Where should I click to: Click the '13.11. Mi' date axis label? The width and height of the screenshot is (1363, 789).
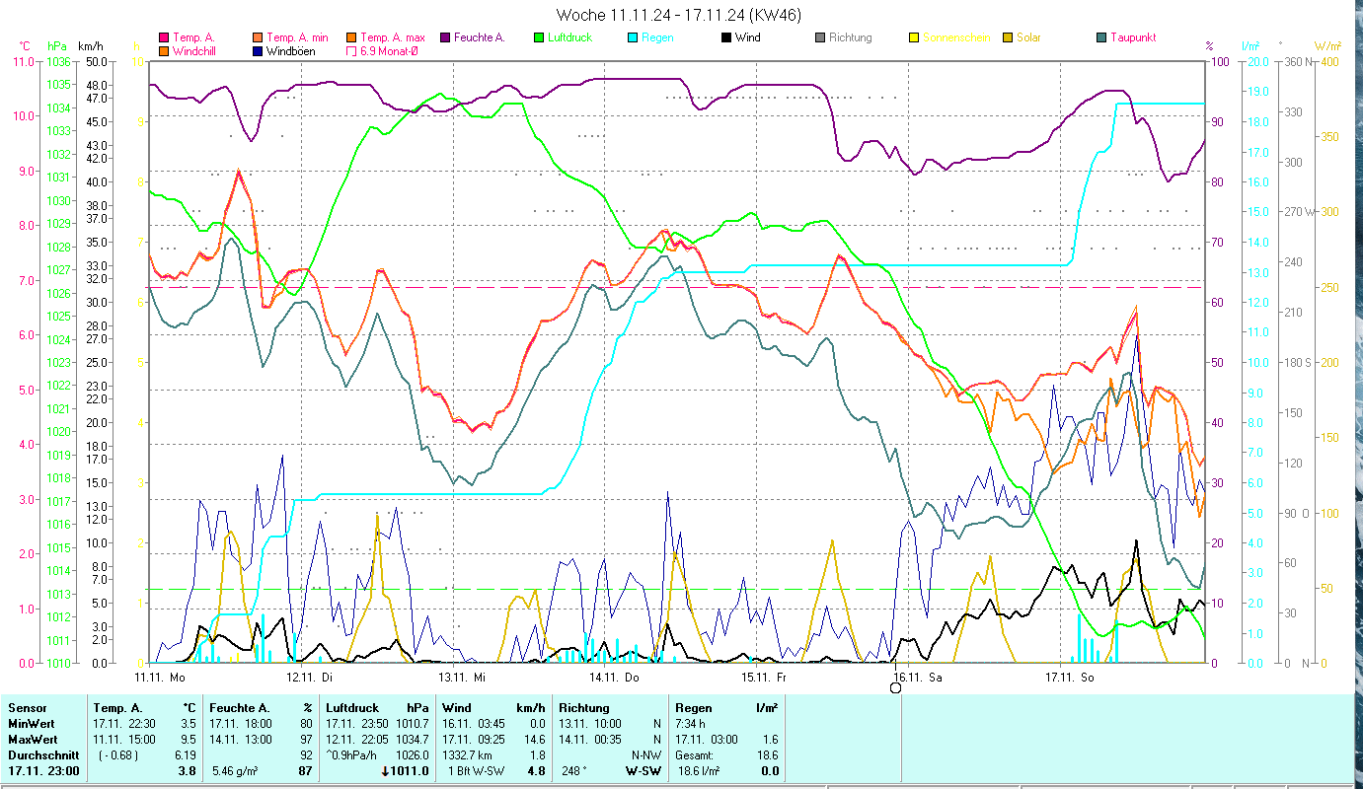pyautogui.click(x=462, y=678)
